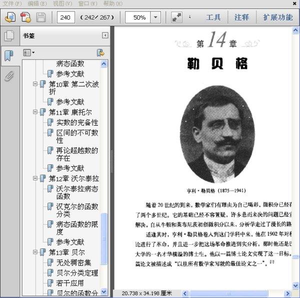Click the bookmarks list scroll up arrow
Viewport: 300px width, 298px height.
tap(104, 64)
